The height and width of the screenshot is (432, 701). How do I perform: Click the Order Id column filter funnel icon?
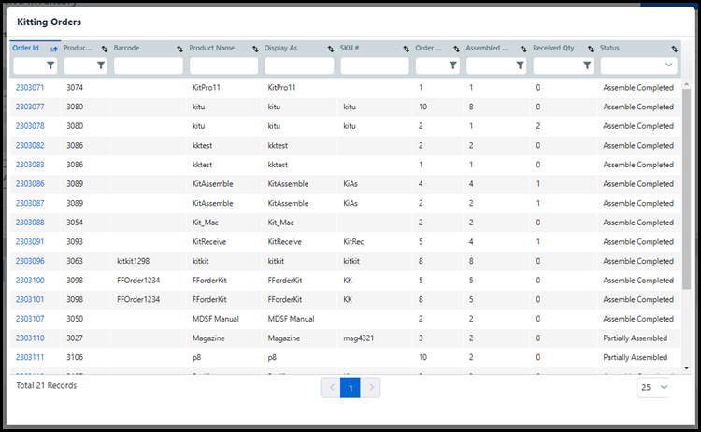(x=50, y=65)
